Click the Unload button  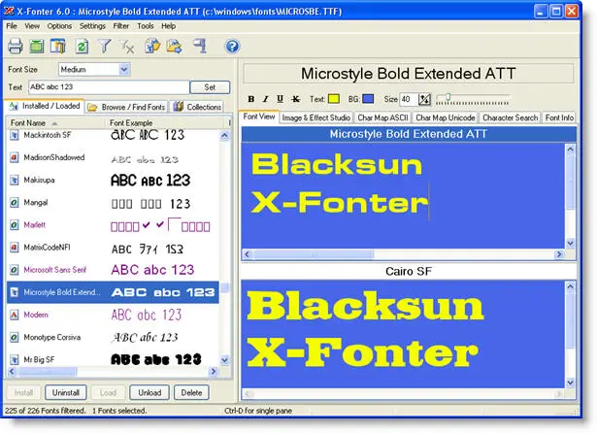[x=149, y=392]
